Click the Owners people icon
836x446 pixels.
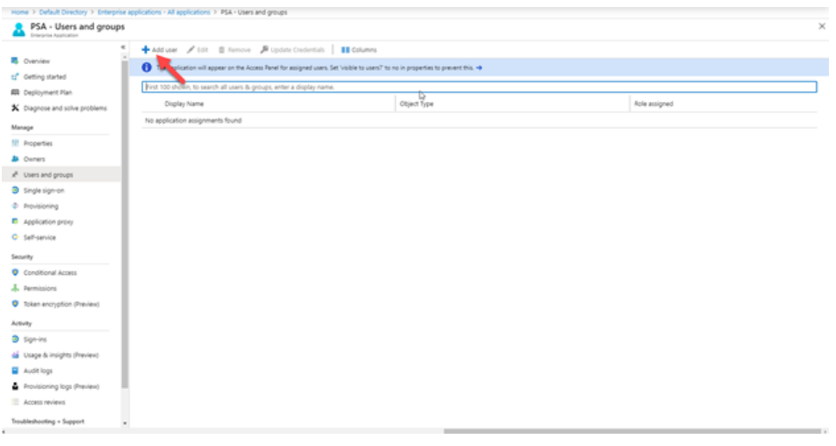15,159
